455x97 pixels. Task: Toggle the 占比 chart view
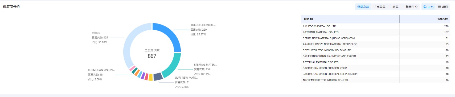428,7
